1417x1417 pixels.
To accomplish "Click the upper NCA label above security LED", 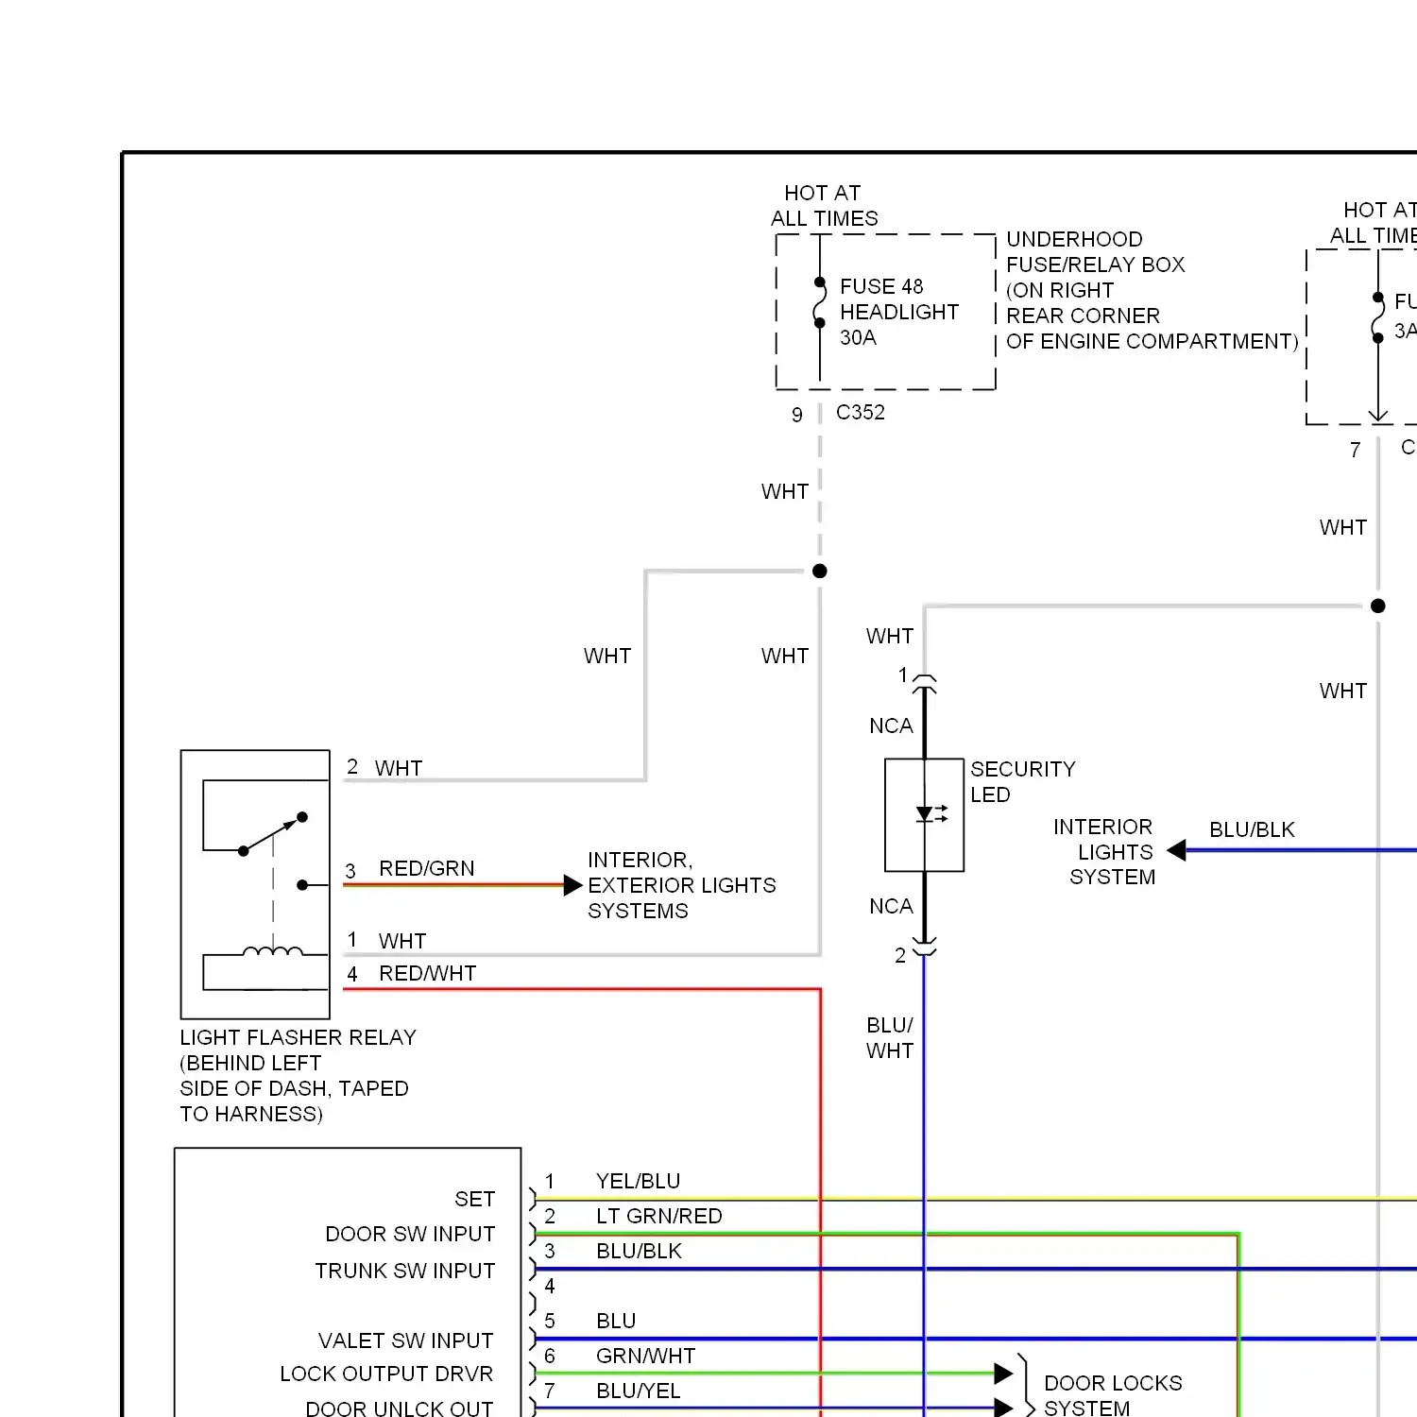I will click(x=891, y=726).
